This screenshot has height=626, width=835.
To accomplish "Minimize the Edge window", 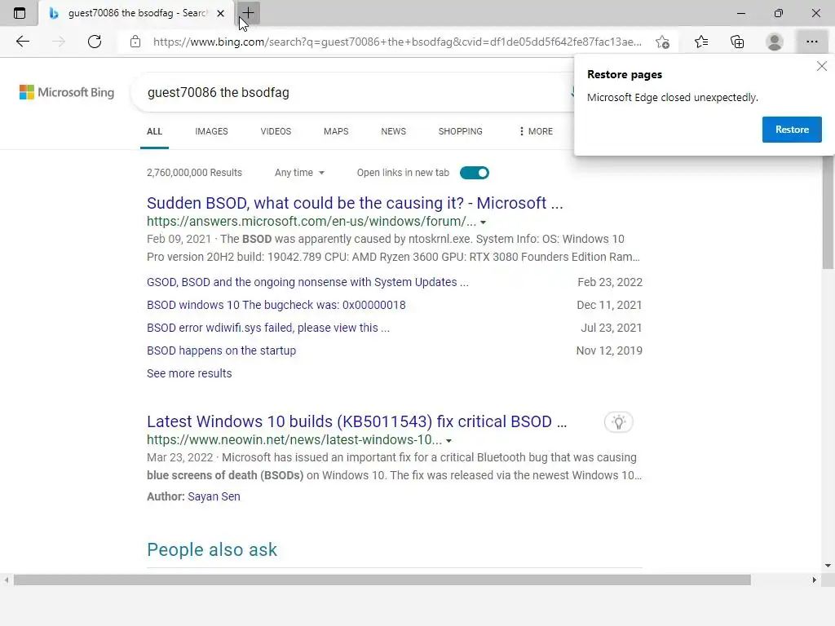I will tap(740, 13).
